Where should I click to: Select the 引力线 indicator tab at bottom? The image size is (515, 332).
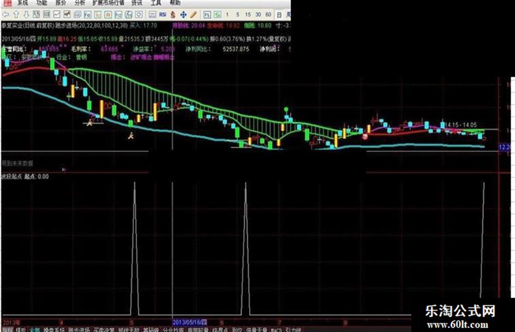pos(293,330)
